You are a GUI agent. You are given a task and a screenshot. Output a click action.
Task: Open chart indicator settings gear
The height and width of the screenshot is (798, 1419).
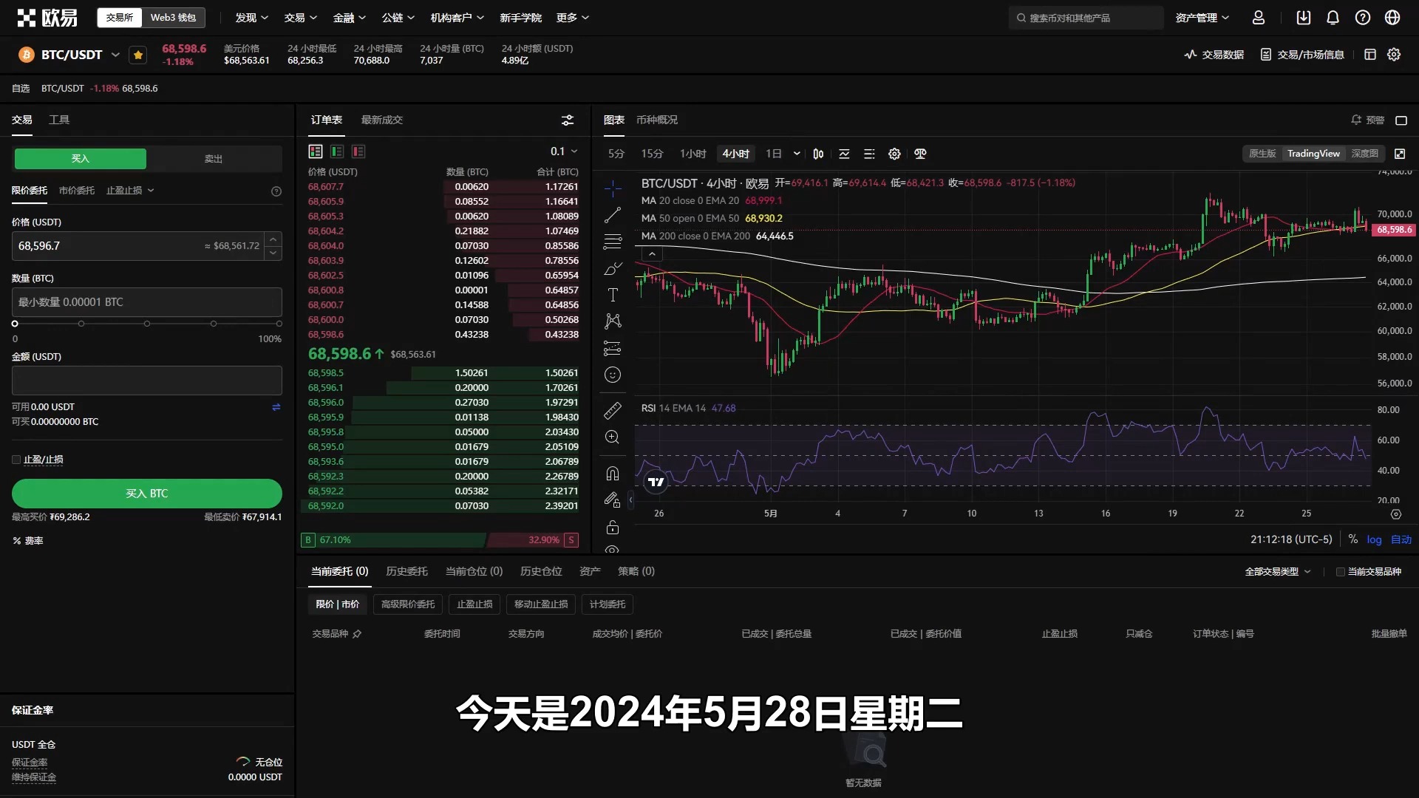(x=894, y=154)
